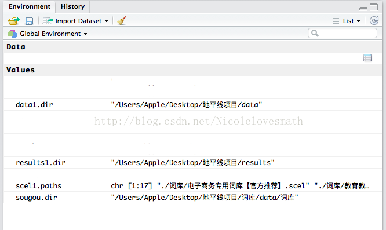Minimize the Environment pane
The width and height of the screenshot is (386, 230).
point(363,8)
